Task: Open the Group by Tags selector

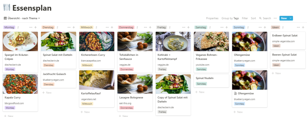Action: 230,18
